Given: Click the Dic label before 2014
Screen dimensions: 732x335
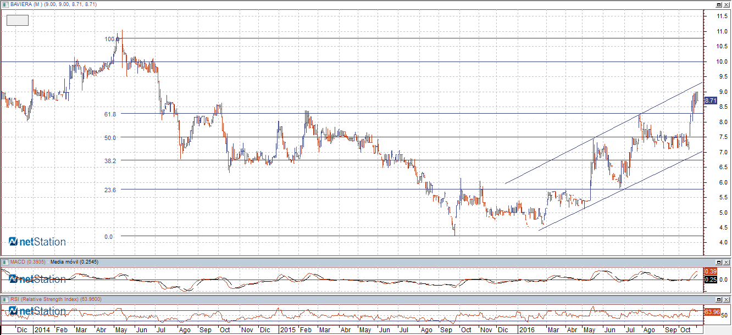Looking at the screenshot, I should 22,330.
